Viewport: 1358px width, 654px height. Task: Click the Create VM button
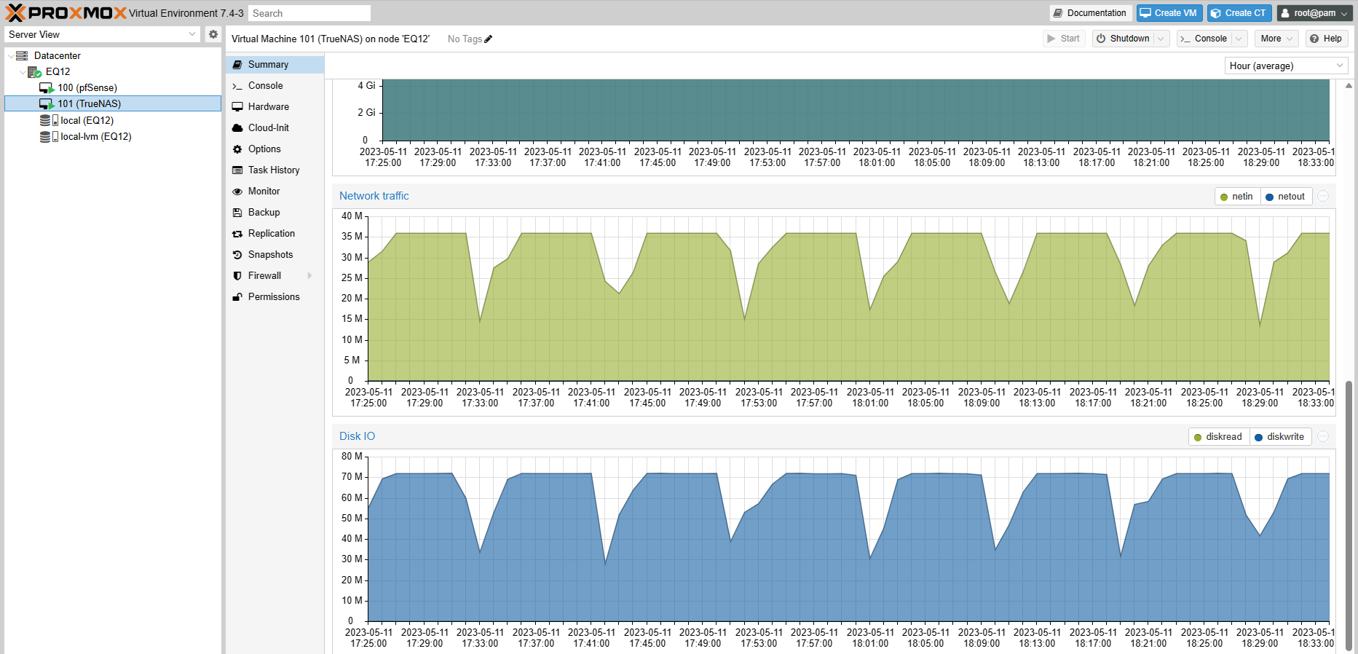coord(1169,13)
